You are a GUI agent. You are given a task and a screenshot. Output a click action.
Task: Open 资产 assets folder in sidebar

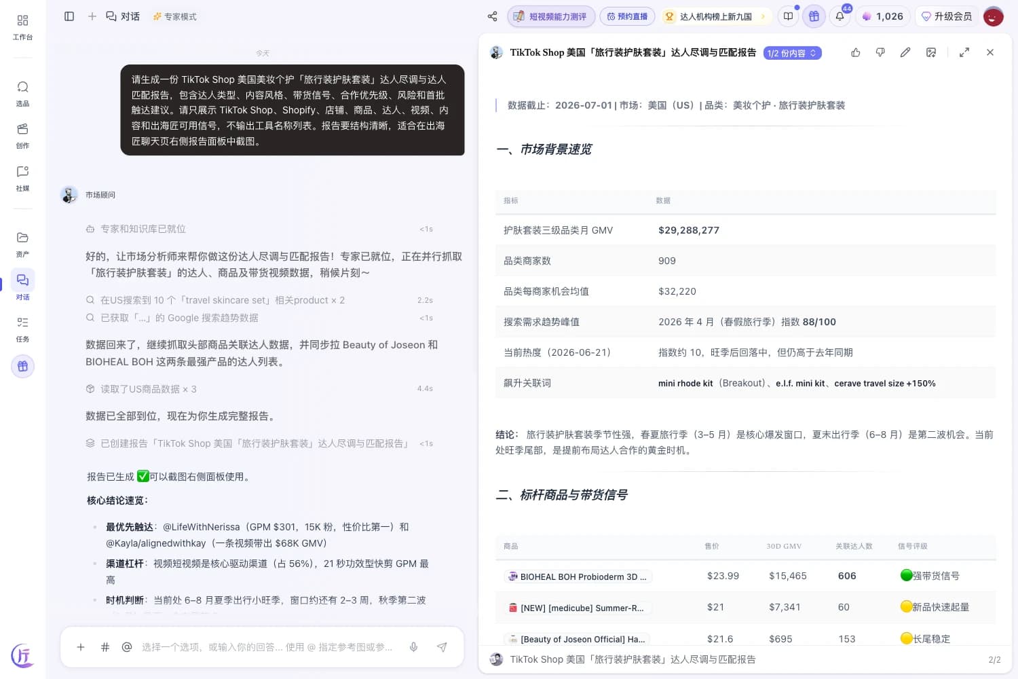coord(22,244)
